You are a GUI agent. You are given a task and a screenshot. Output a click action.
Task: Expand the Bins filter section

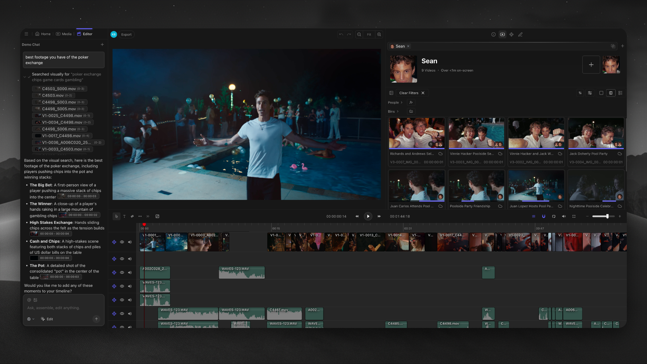pos(394,111)
